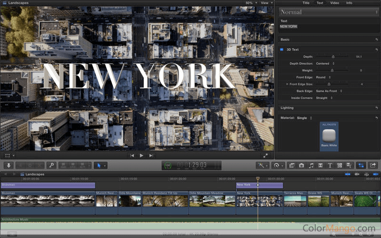The image size is (381, 238).
Task: Reset the Lighting section parameters
Action: (376, 108)
